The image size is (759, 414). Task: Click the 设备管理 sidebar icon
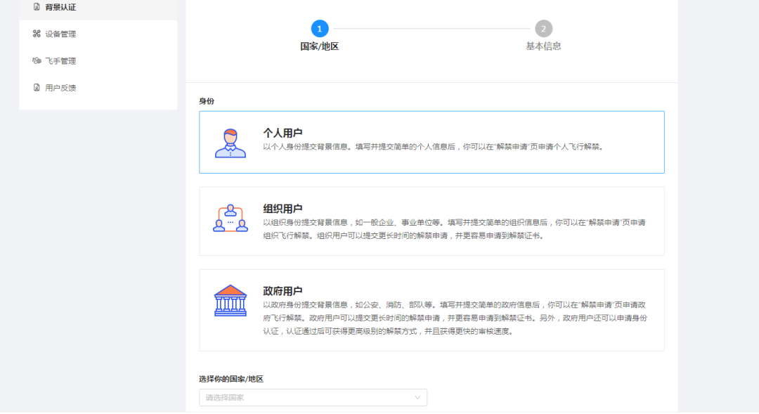[x=37, y=34]
